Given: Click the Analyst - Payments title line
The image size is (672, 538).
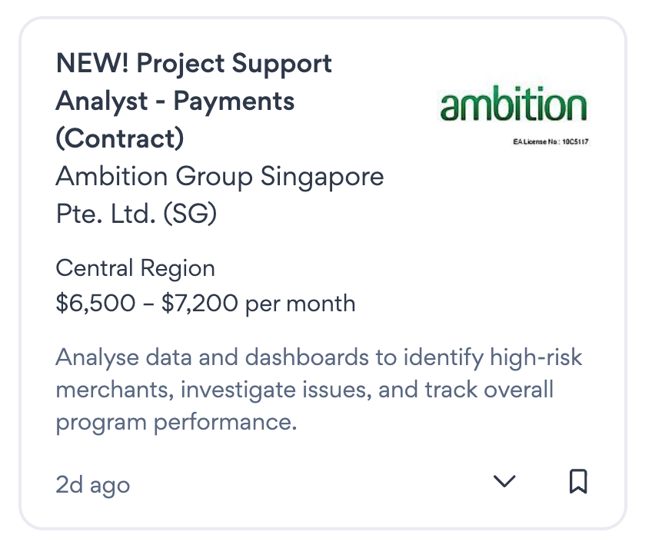Looking at the screenshot, I should (x=175, y=101).
